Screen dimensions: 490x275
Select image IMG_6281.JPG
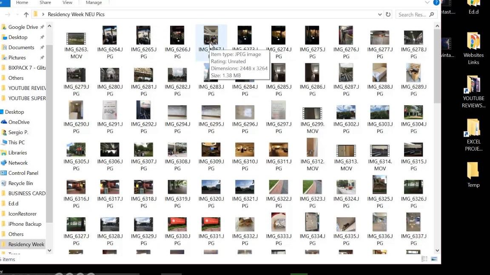pos(144,81)
